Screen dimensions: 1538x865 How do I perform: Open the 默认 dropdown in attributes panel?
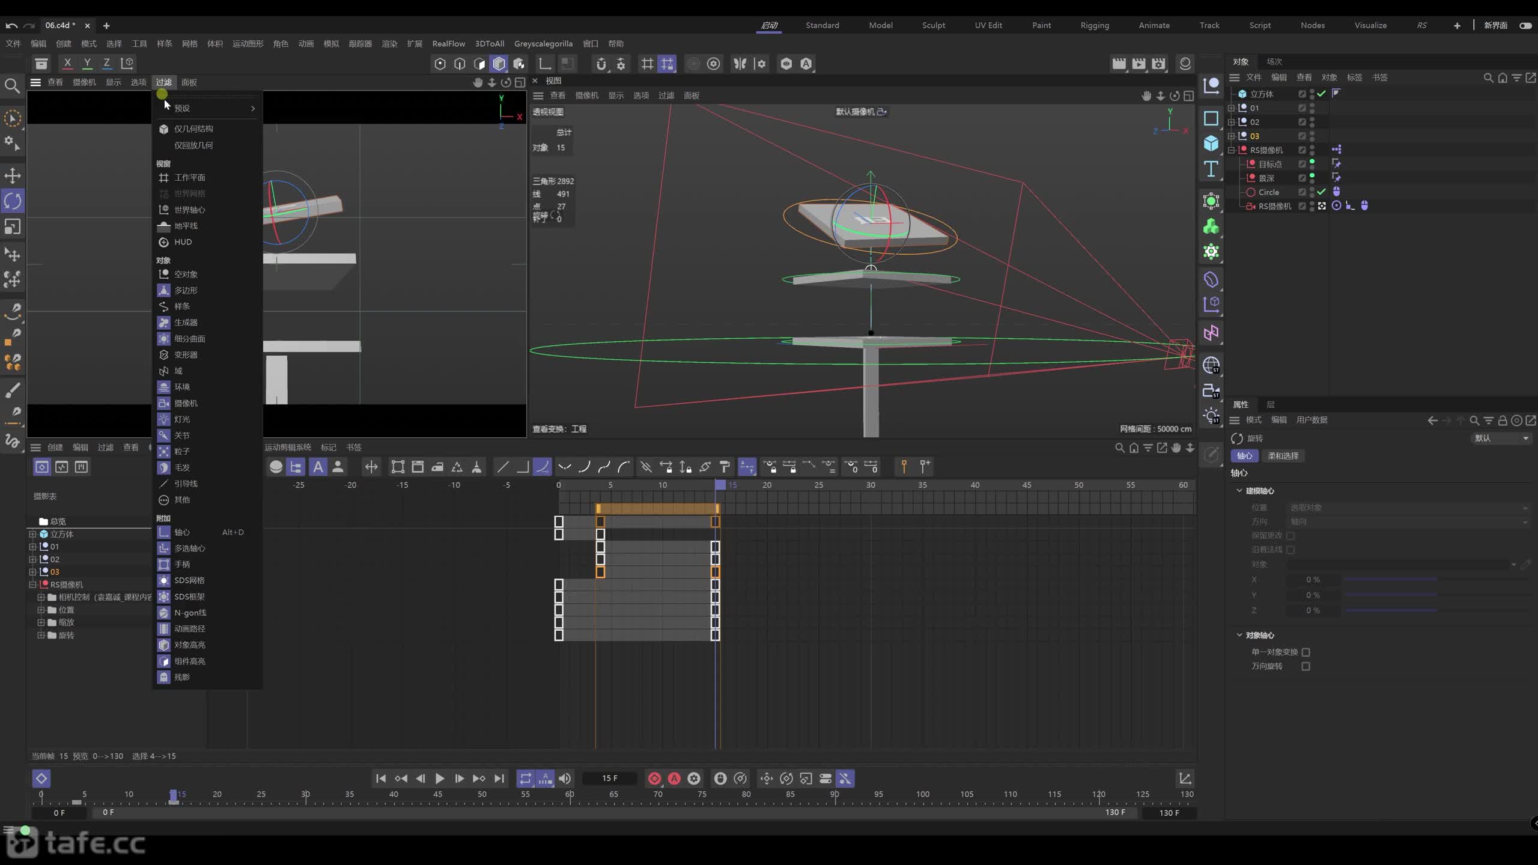click(x=1501, y=439)
